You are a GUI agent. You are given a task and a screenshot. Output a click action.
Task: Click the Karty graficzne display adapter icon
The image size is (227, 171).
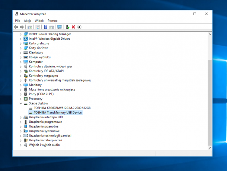click(26, 43)
